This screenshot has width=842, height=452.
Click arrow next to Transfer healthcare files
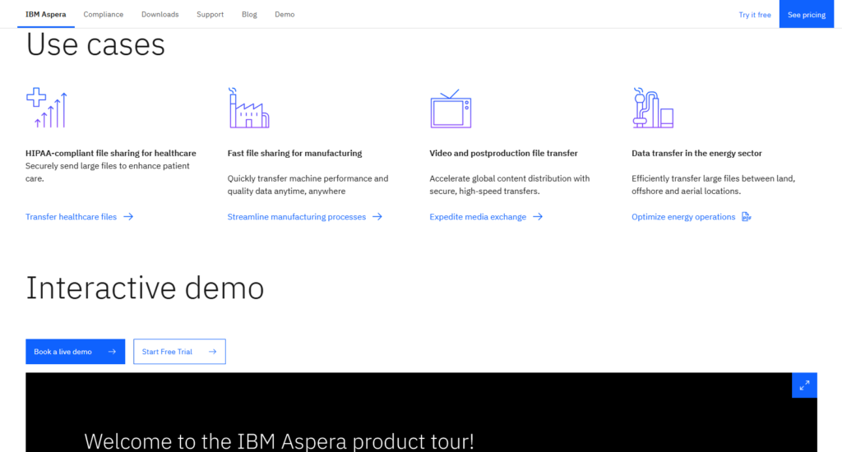(x=128, y=217)
